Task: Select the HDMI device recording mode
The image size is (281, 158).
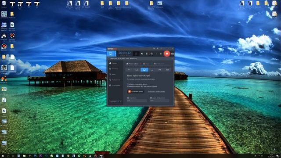Action: coord(167,70)
